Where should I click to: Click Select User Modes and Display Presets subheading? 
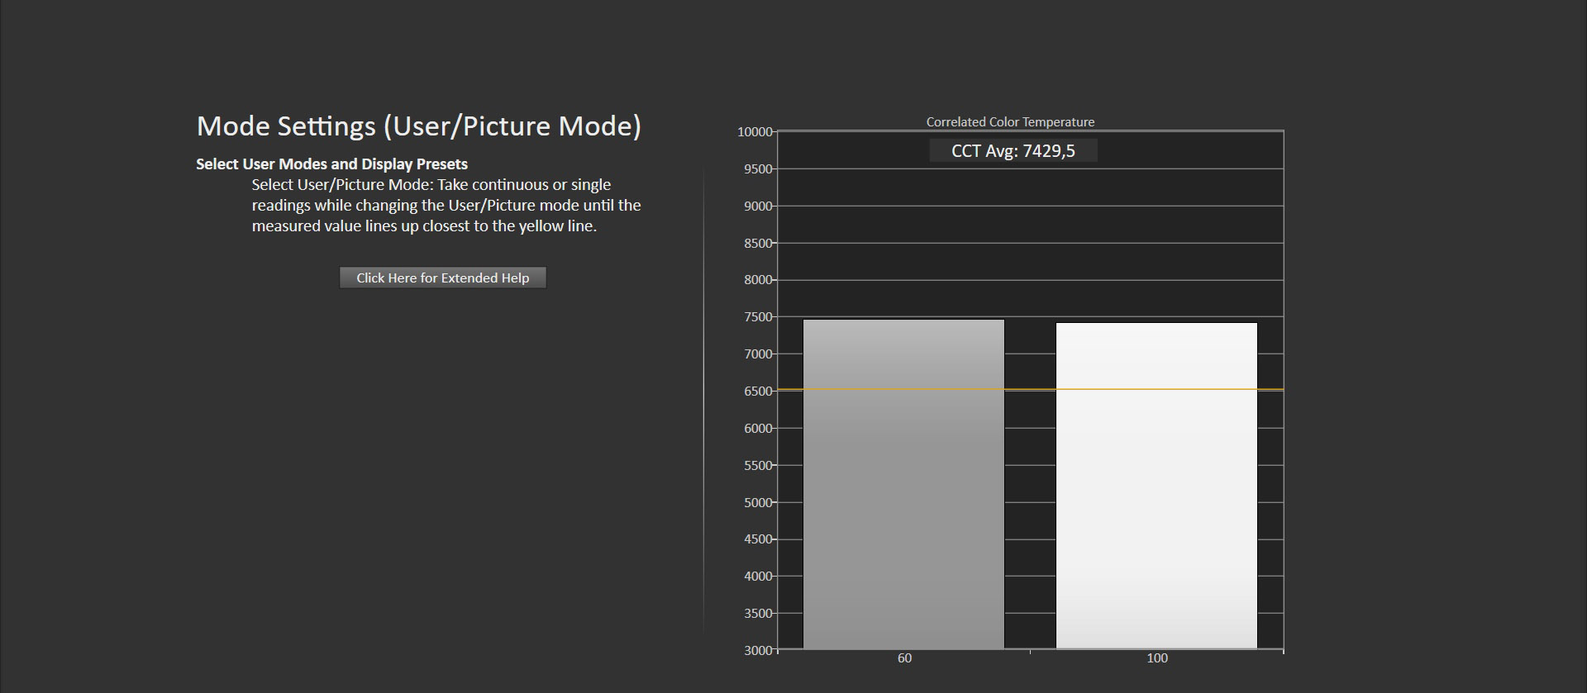331,164
